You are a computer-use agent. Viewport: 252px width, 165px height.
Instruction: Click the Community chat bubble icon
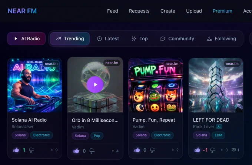(x=163, y=39)
